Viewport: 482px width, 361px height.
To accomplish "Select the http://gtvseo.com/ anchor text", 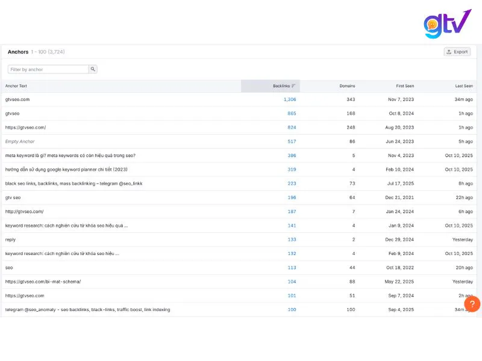I will pos(24,212).
